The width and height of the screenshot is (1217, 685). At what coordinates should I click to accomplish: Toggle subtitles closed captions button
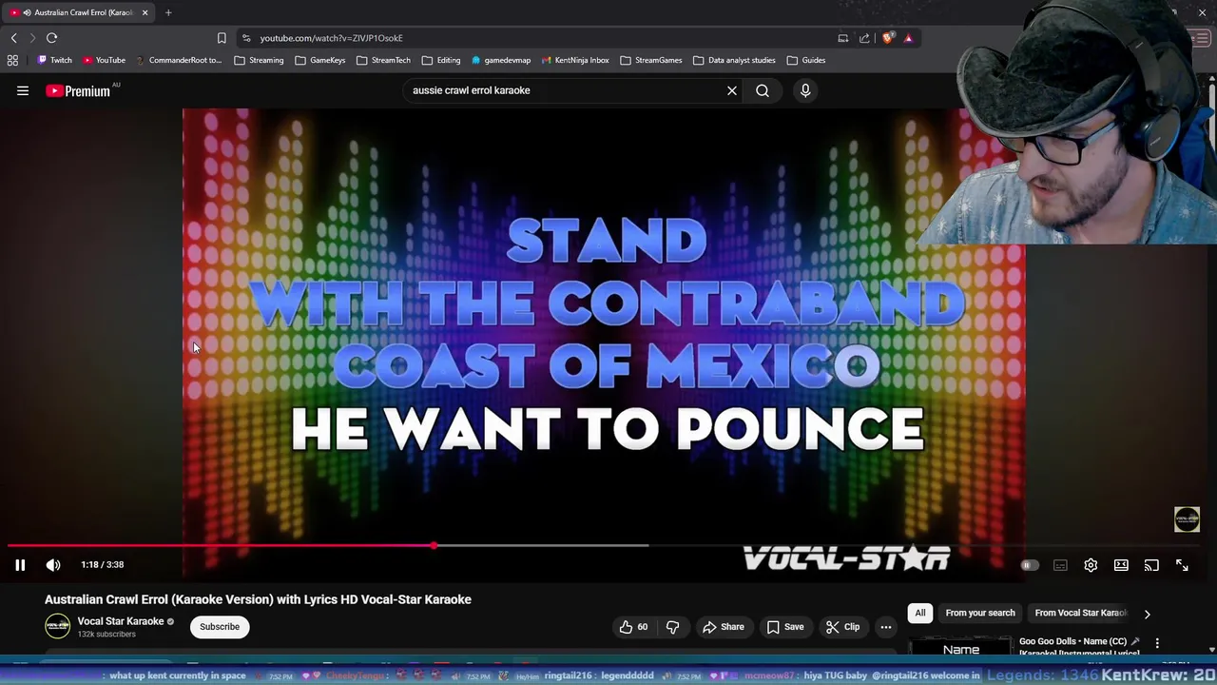pos(1060,565)
